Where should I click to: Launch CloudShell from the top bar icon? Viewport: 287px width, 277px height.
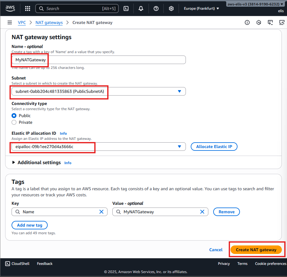click(126, 8)
